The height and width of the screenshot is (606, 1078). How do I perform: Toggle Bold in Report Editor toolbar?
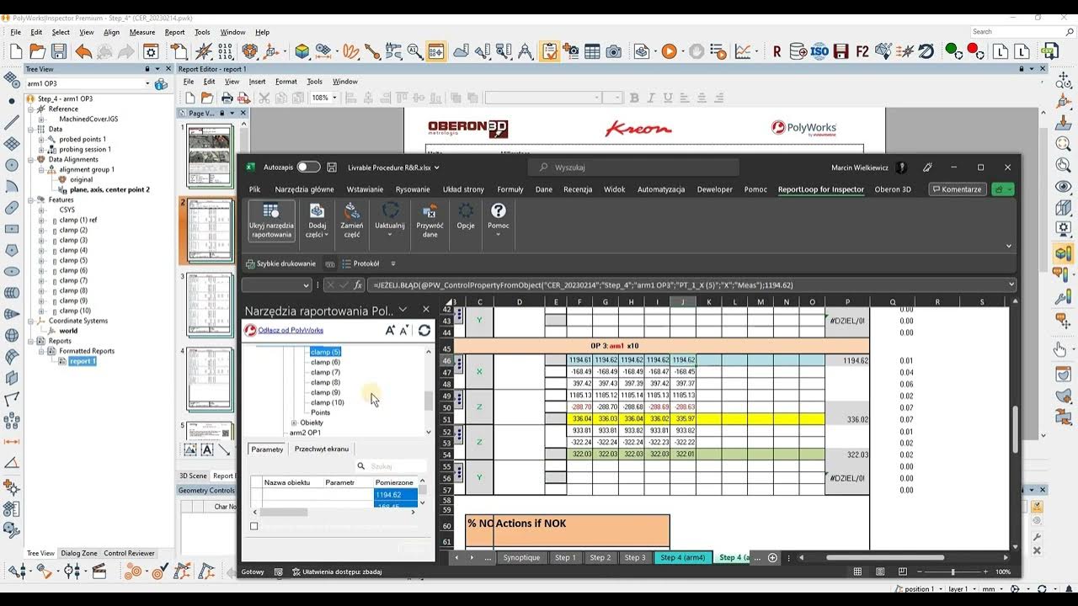click(x=635, y=98)
